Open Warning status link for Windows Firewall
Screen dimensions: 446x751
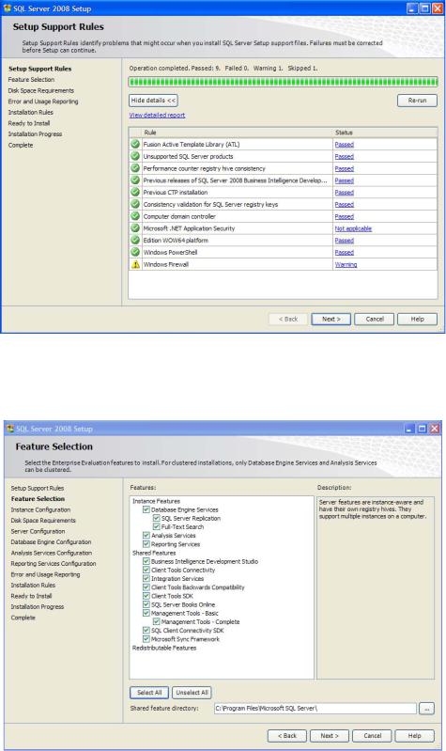(346, 264)
